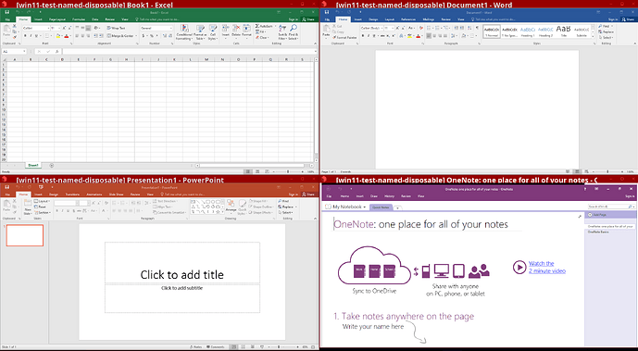Click Add Page in OneNote

coord(597,214)
